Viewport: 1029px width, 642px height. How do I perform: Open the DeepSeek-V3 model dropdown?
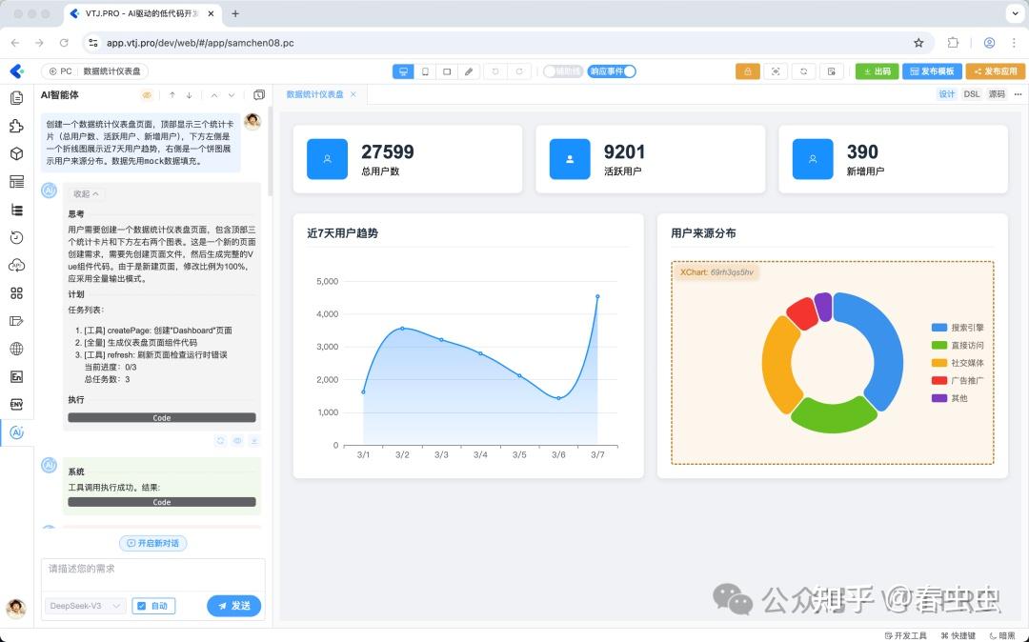point(86,606)
